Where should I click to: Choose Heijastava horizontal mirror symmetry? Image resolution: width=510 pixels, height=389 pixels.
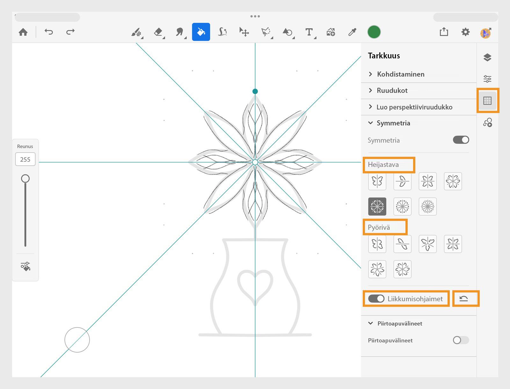(402, 181)
